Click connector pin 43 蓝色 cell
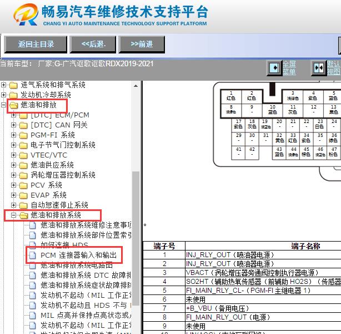 (279, 153)
